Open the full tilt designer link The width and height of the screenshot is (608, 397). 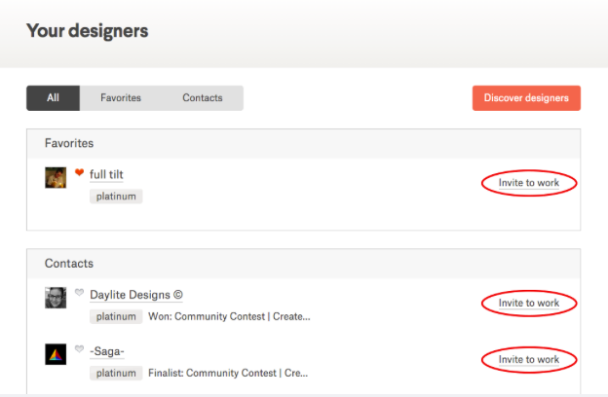[106, 175]
